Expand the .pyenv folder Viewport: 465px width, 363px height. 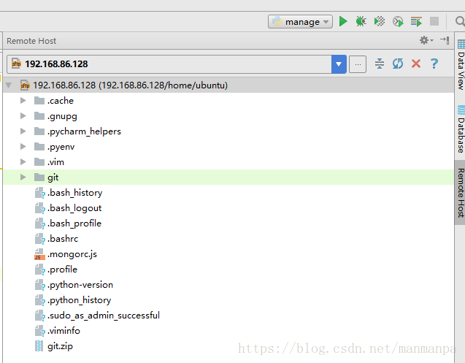click(23, 146)
